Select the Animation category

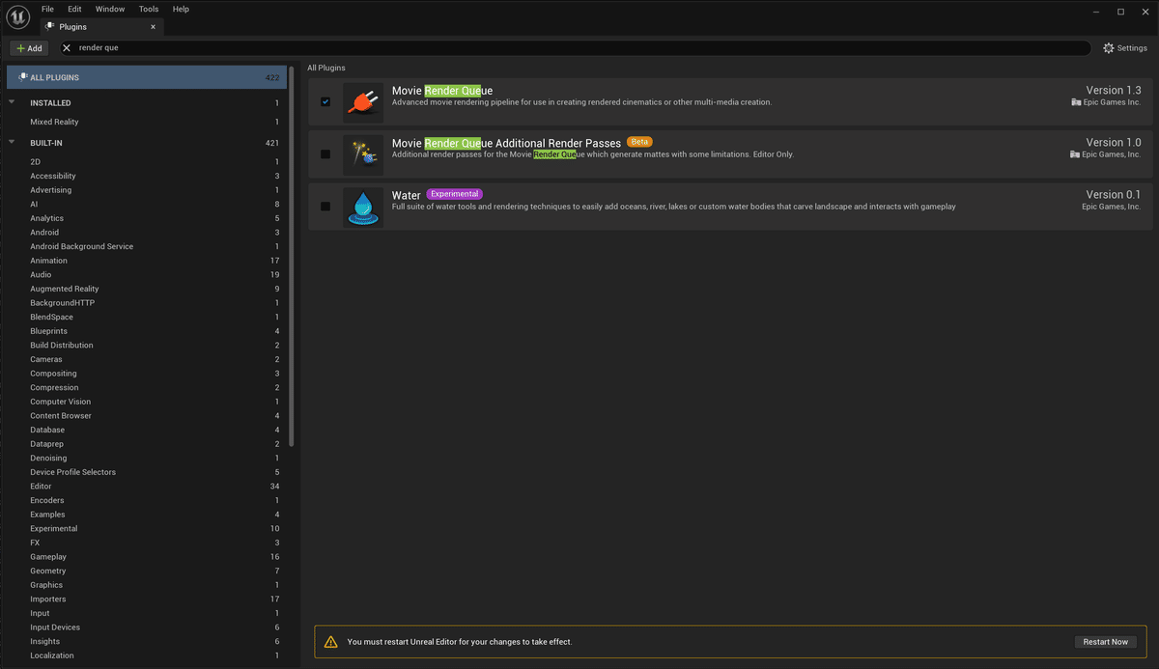click(x=147, y=261)
